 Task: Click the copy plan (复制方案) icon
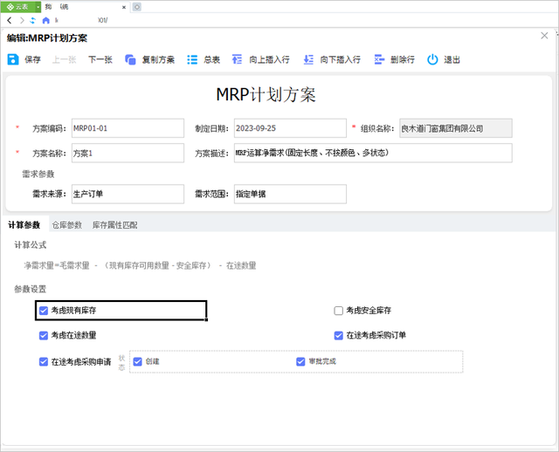[x=130, y=59]
